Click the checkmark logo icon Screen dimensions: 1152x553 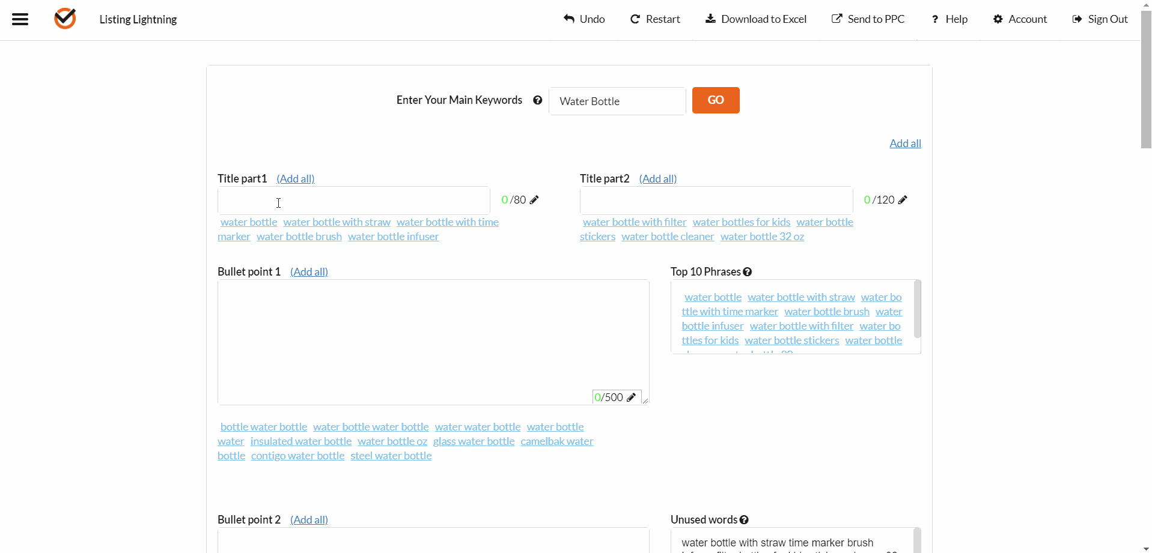(65, 19)
